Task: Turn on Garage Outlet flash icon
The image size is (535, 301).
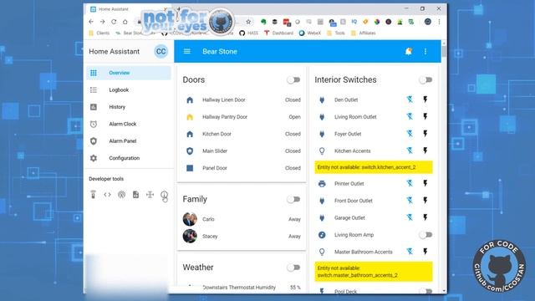Action: (425, 217)
